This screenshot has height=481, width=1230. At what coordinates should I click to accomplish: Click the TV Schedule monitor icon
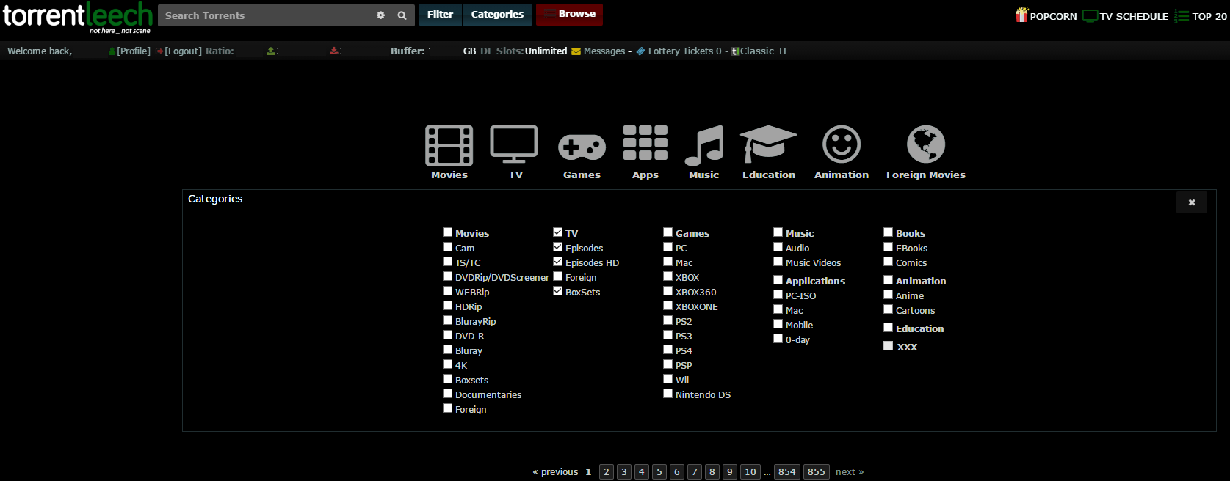pyautogui.click(x=1090, y=16)
